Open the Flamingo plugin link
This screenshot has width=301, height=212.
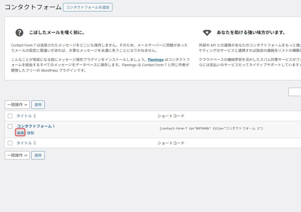point(155,60)
